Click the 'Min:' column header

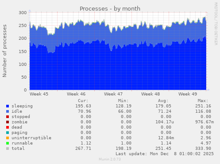(123, 101)
